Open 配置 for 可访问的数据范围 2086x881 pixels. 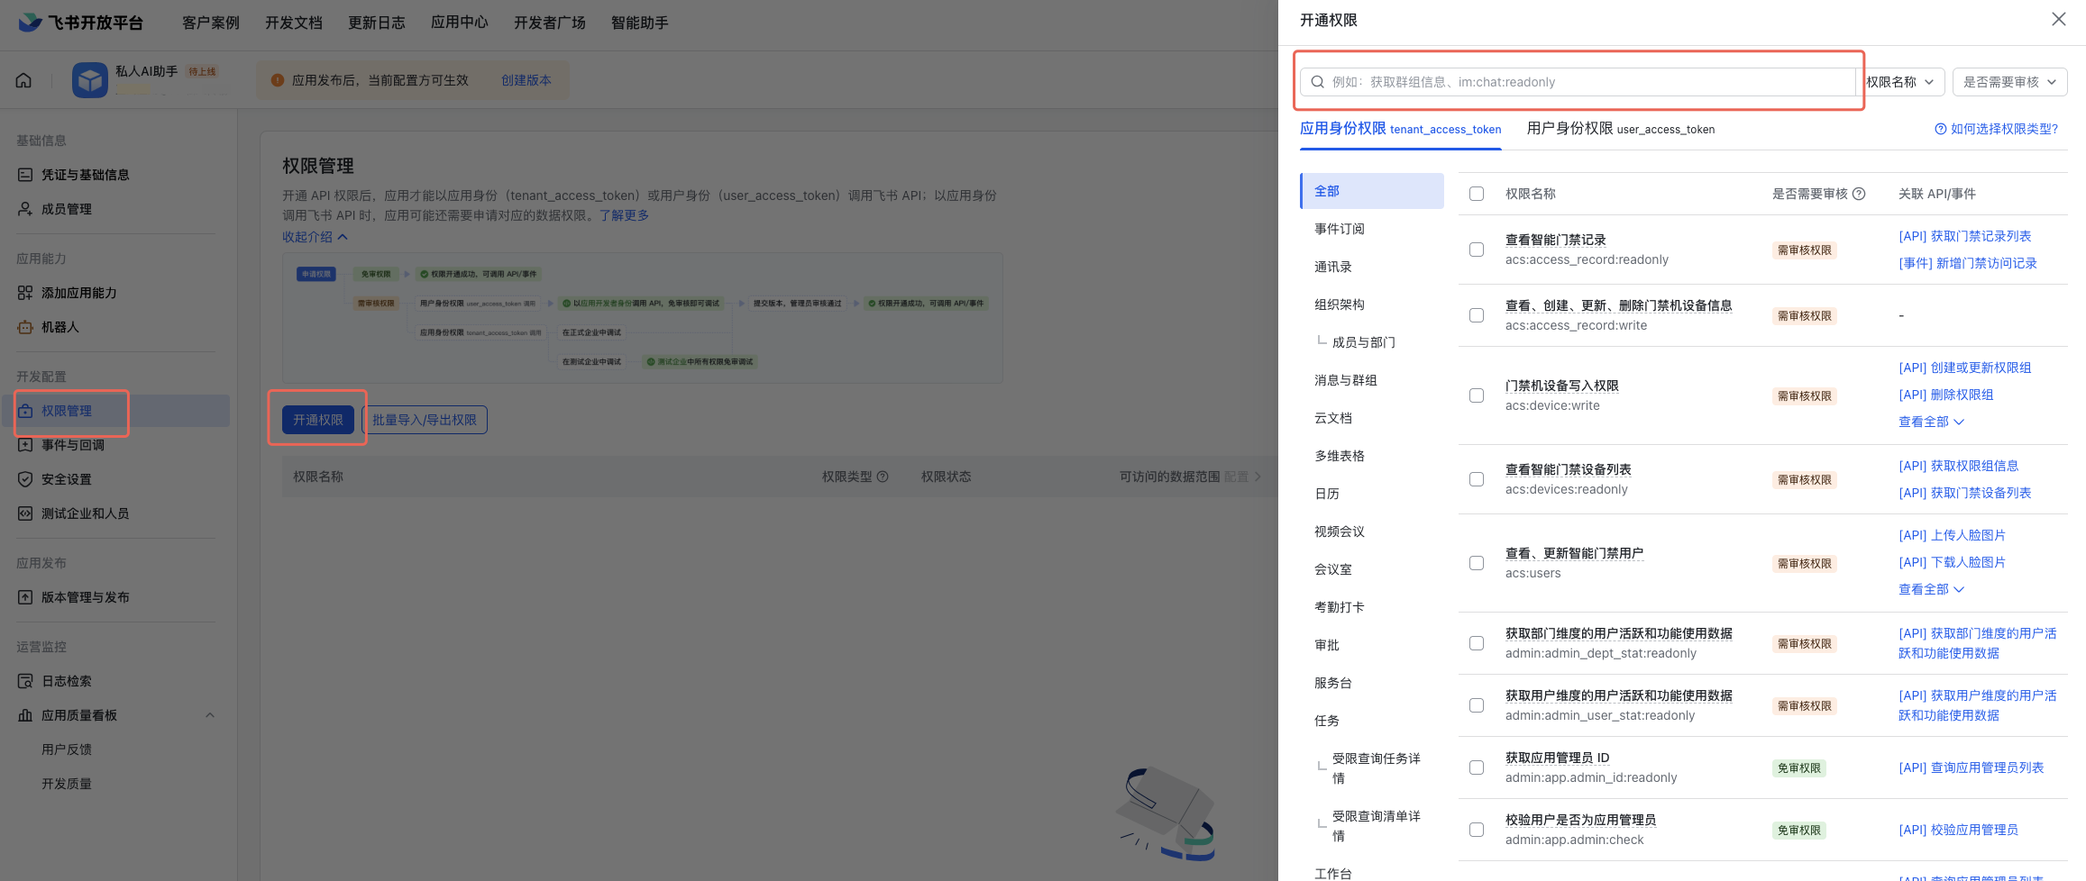[x=1242, y=477]
